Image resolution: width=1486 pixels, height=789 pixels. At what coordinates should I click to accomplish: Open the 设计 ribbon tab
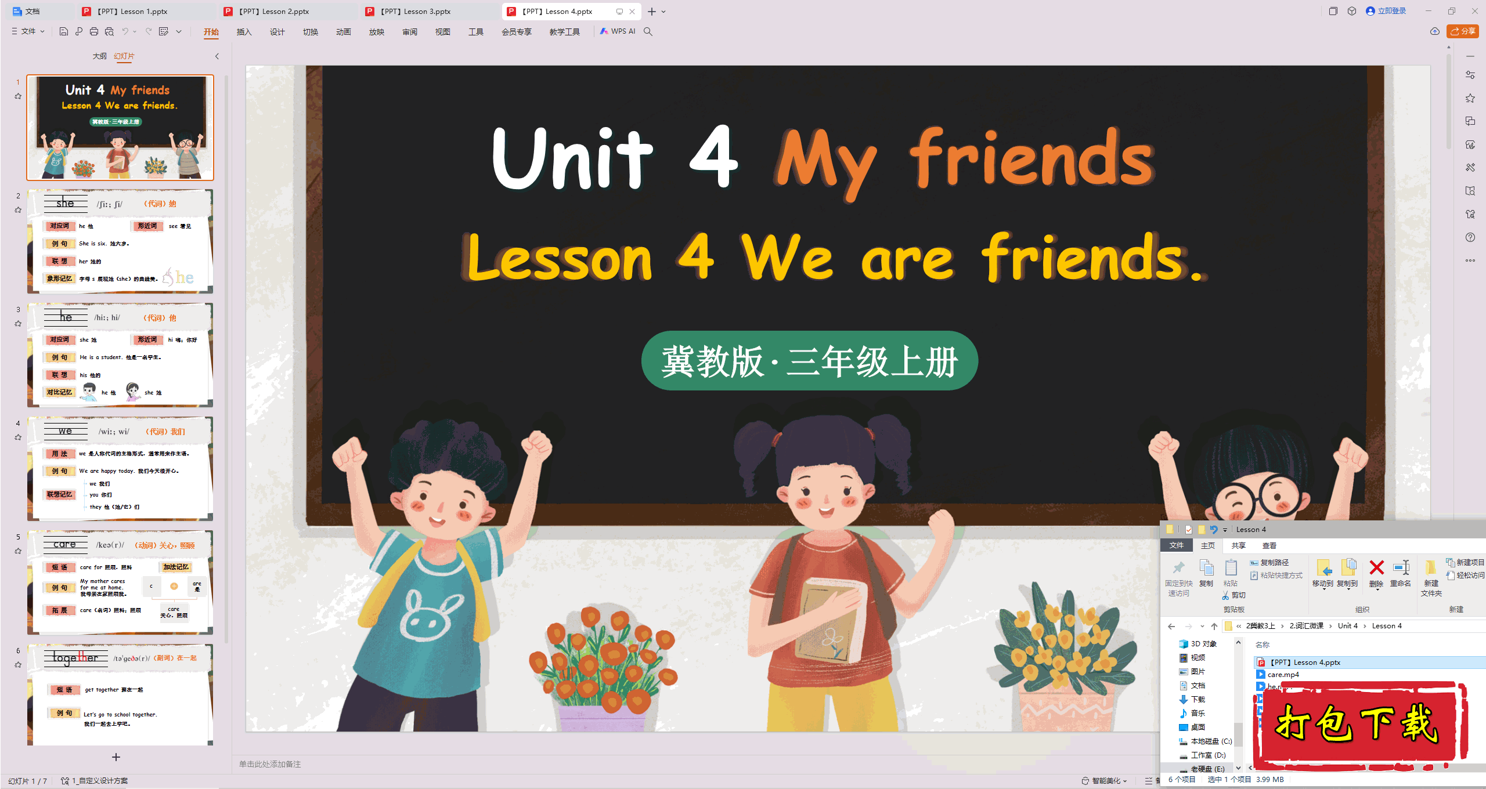tap(277, 32)
